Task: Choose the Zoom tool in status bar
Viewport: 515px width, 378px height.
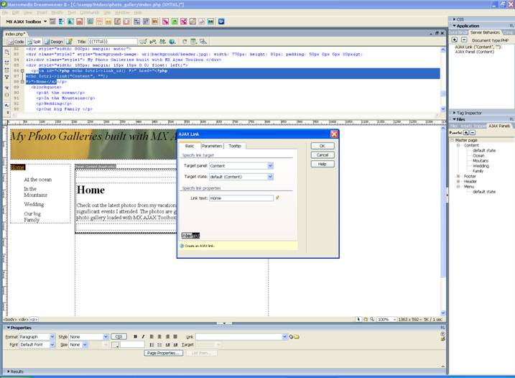Action: coord(372,319)
